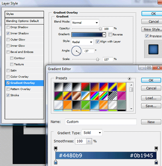Click the presets scrollbar down arrow
This screenshot has width=162, height=166.
pyautogui.click(x=131, y=109)
